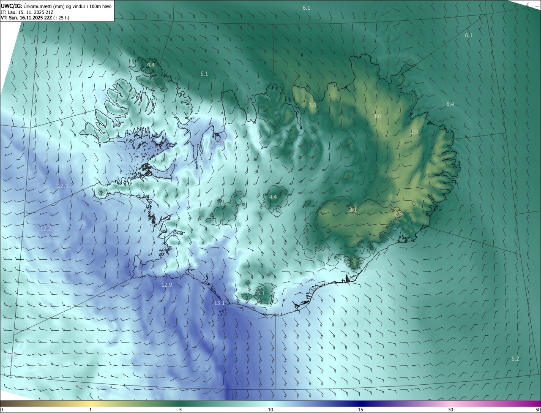
Task: Click the 12.3 value label
Action: click(63, 186)
